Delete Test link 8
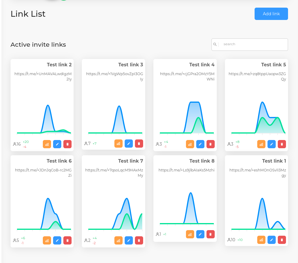298x263 pixels. point(211,234)
